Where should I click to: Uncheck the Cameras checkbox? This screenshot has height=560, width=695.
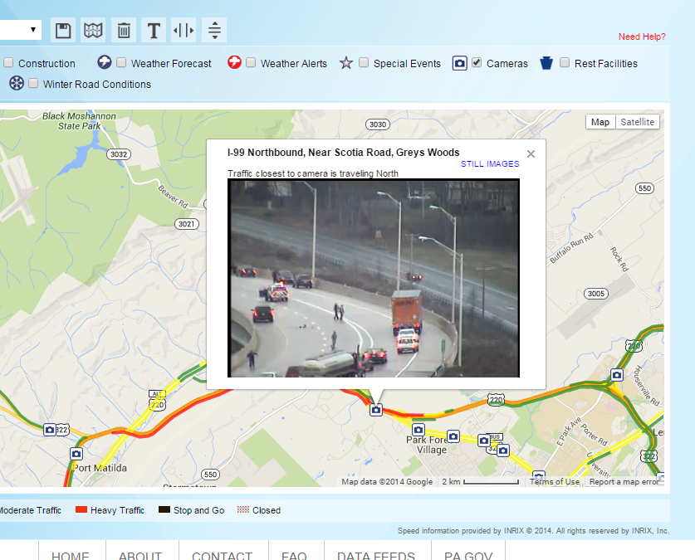[x=477, y=62]
